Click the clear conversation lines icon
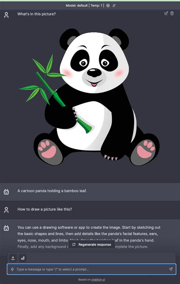Image resolution: width=180 pixels, height=284 pixels. [114, 6]
